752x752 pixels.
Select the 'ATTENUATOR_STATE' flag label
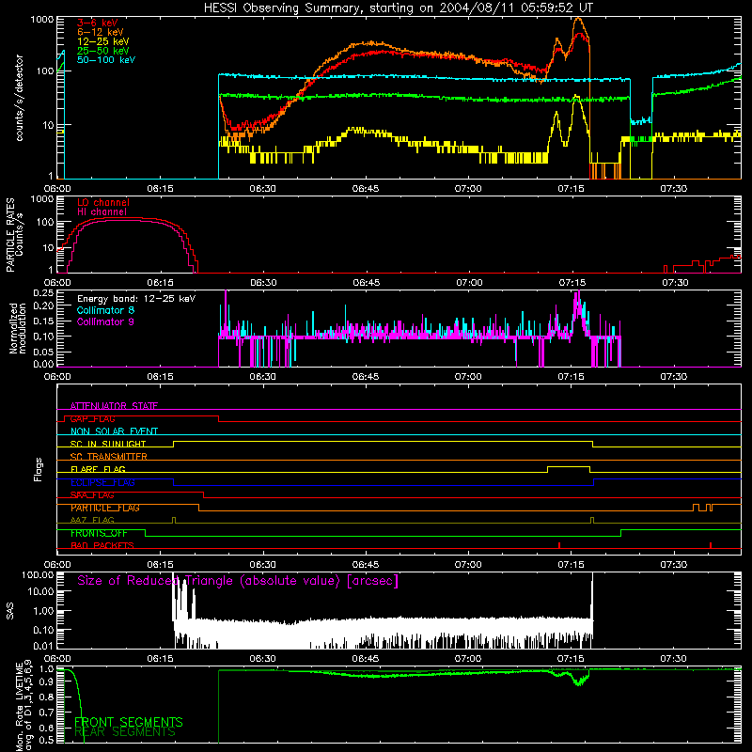[114, 406]
